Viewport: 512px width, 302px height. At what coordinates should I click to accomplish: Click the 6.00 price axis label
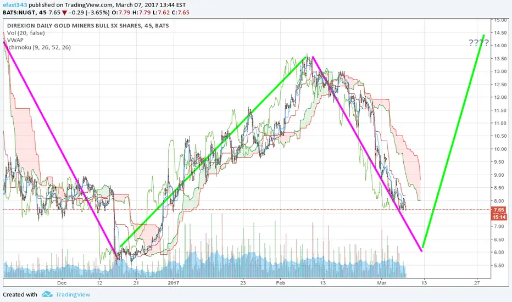click(x=499, y=253)
